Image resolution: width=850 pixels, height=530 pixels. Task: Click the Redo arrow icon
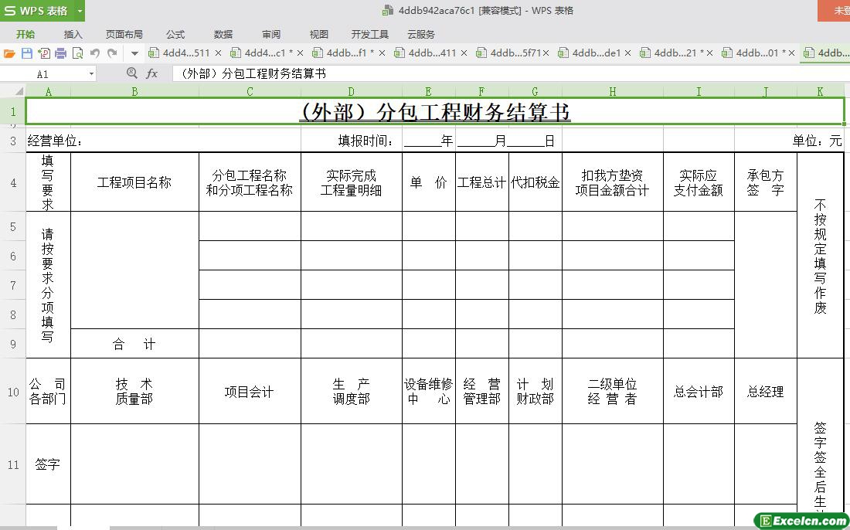[x=113, y=53]
